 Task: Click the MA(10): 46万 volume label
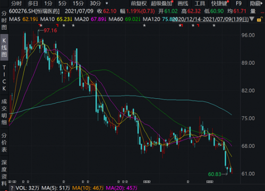(x=88, y=188)
